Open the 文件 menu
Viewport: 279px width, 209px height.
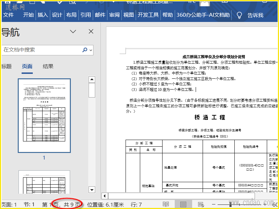[x=8, y=15]
